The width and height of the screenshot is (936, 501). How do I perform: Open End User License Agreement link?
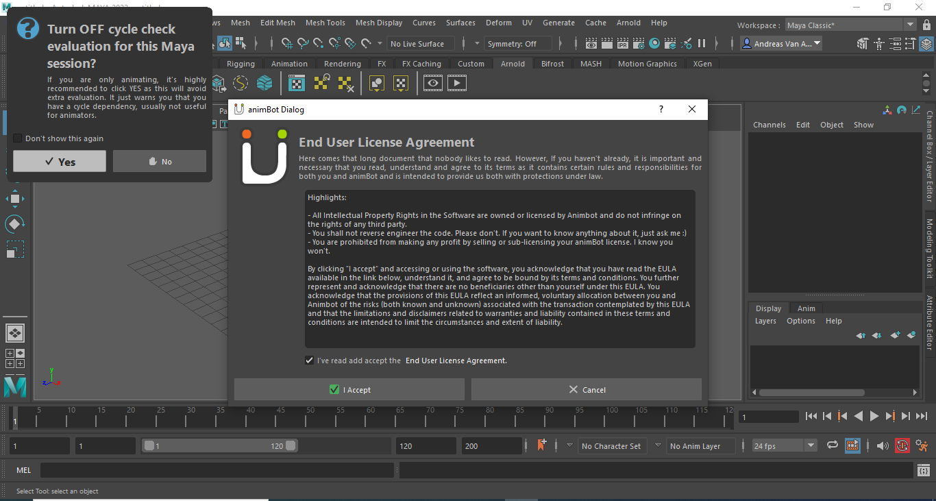[456, 361]
